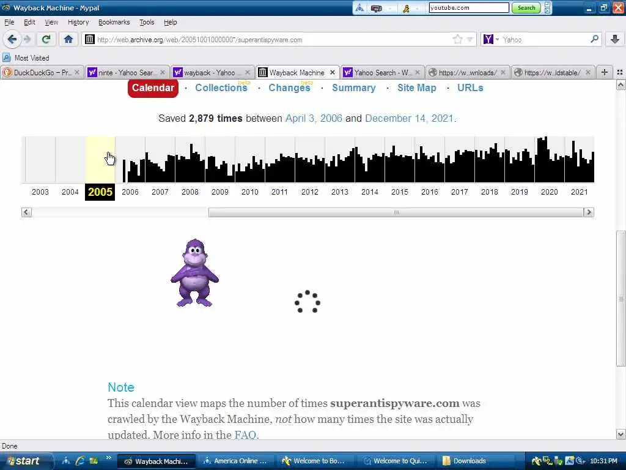Open the URLs link
This screenshot has height=470, width=626.
(x=470, y=88)
